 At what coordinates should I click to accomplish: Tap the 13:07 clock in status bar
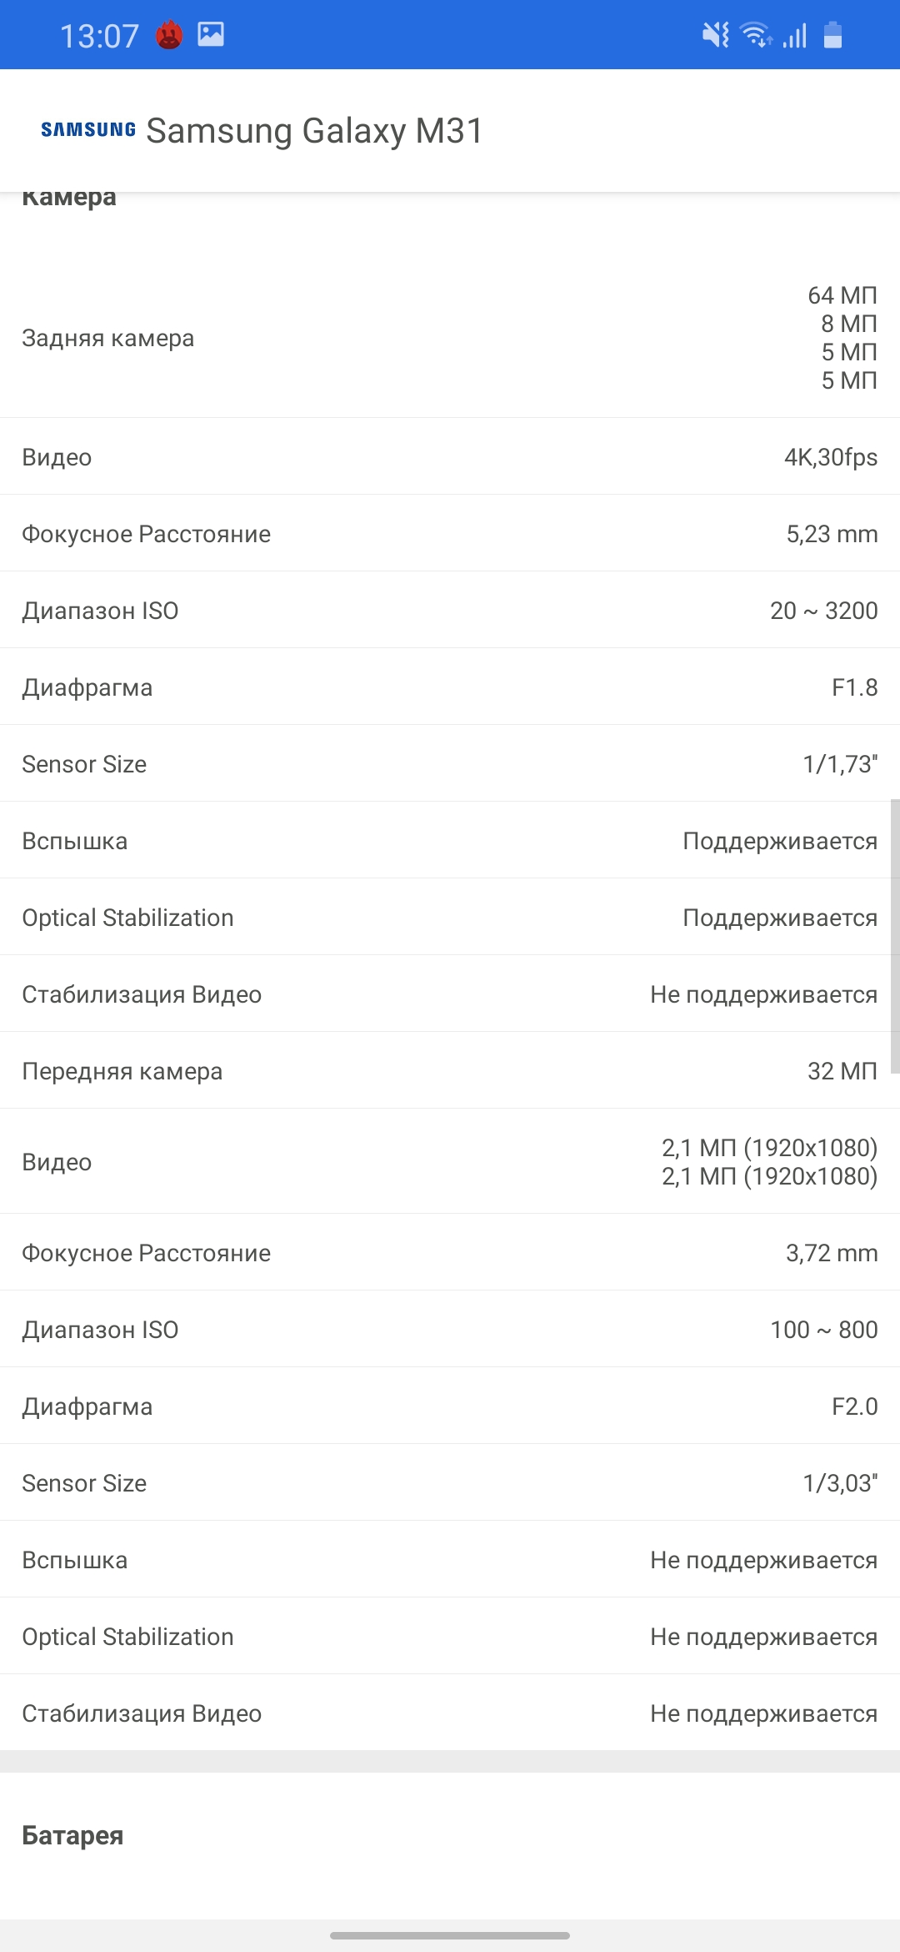pos(99,36)
